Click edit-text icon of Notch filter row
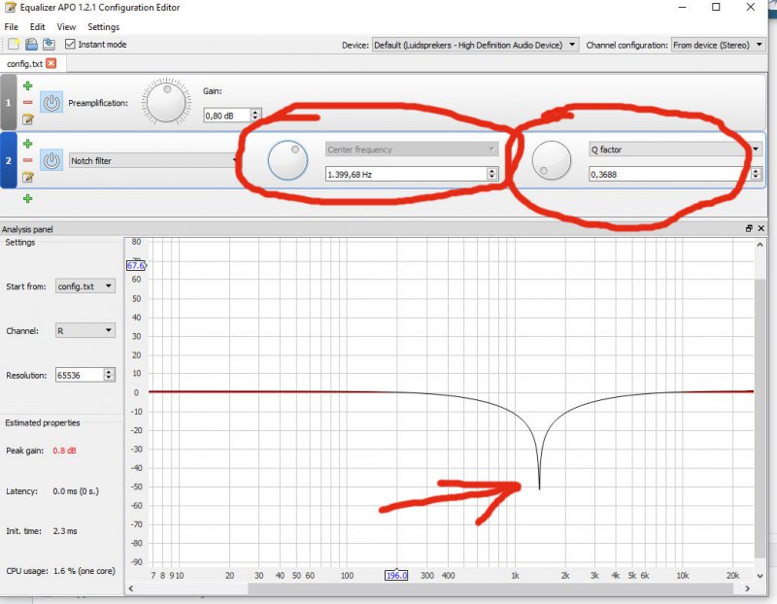 pyautogui.click(x=28, y=177)
